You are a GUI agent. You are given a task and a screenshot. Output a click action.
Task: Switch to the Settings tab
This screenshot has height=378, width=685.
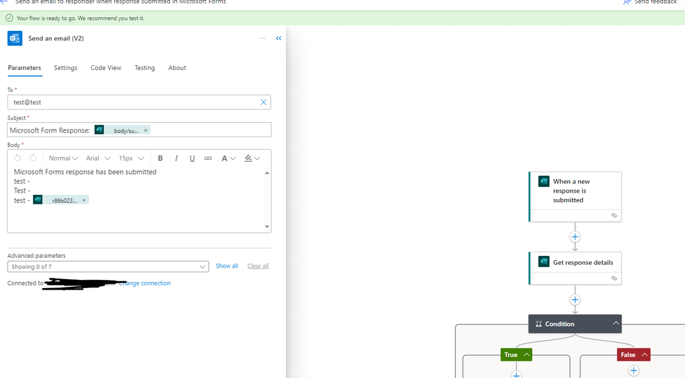pos(66,68)
